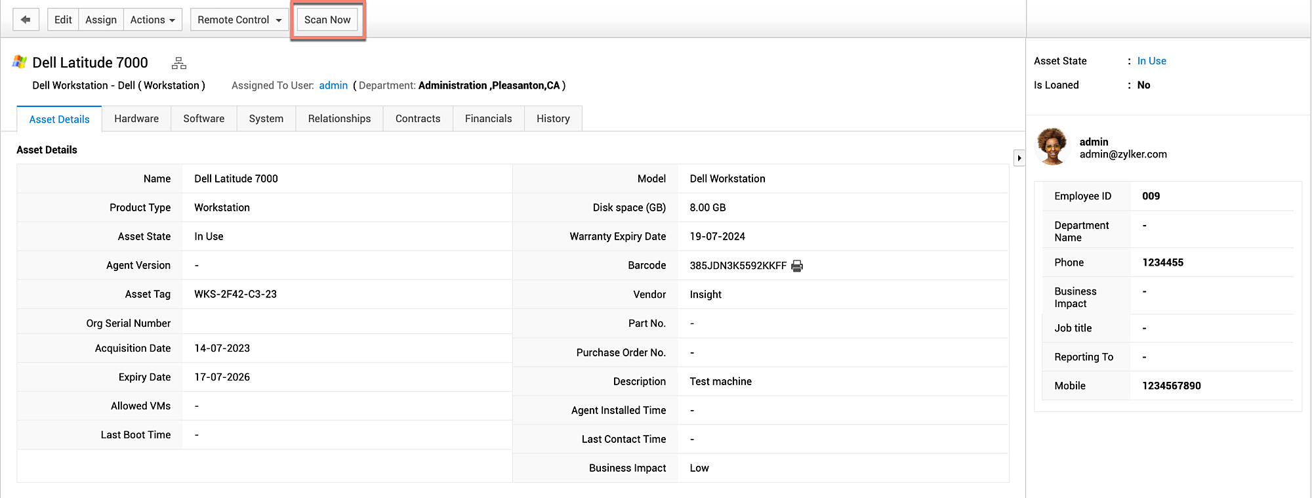Click the Edit button
Viewport: 1312px width, 498px height.
pyautogui.click(x=63, y=20)
